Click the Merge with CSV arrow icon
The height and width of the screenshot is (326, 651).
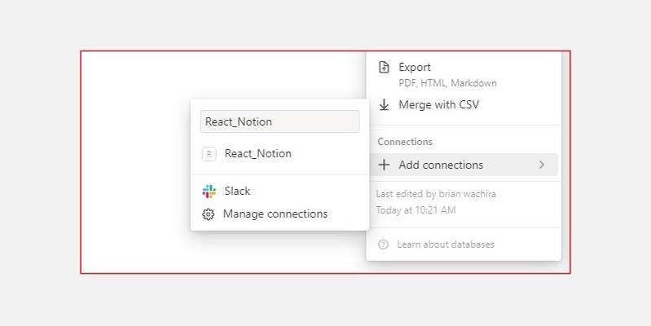(384, 104)
